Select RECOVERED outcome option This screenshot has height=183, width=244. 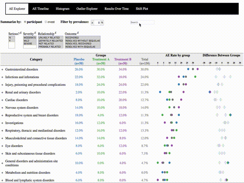pyautogui.click(x=83, y=38)
